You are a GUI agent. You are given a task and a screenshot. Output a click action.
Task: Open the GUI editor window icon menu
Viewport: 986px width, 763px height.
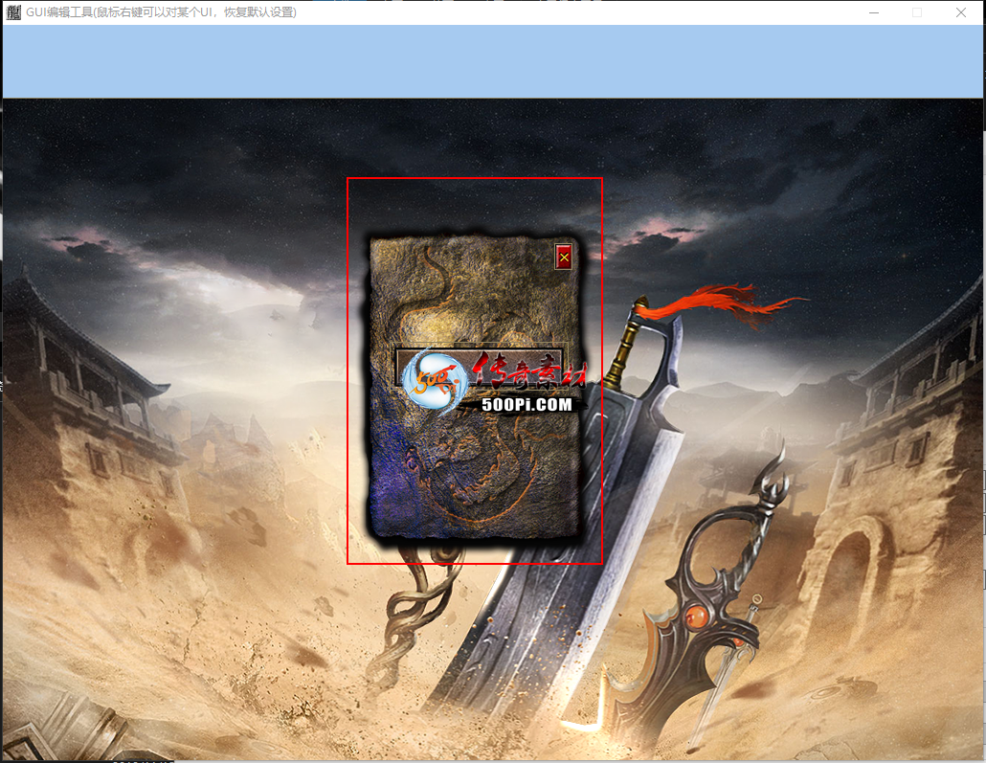(x=13, y=11)
